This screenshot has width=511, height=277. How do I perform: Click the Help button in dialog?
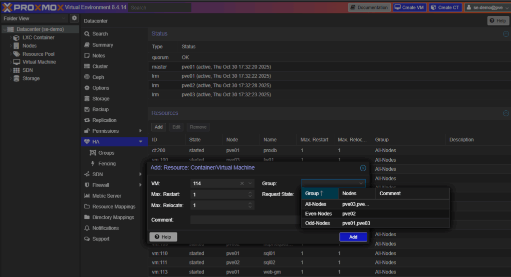pos(163,237)
